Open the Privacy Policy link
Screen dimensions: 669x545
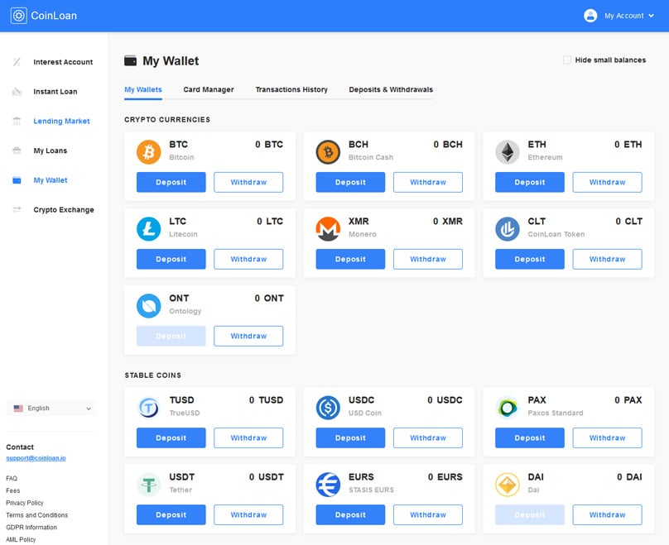click(x=25, y=503)
